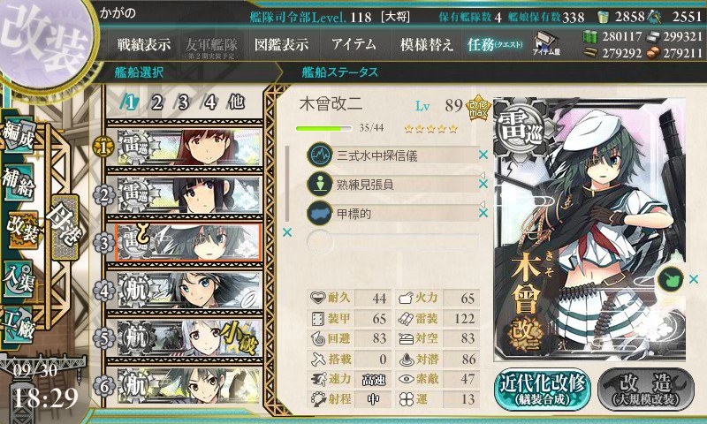Open the 工廠 factory side icon
This screenshot has width=707, height=424.
click(18, 325)
